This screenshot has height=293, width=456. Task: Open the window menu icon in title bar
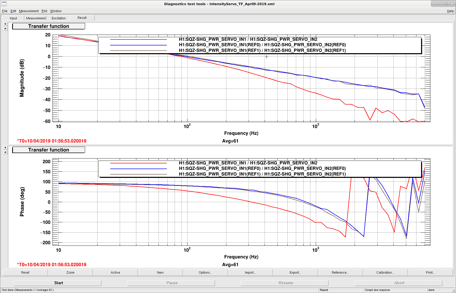4,4
